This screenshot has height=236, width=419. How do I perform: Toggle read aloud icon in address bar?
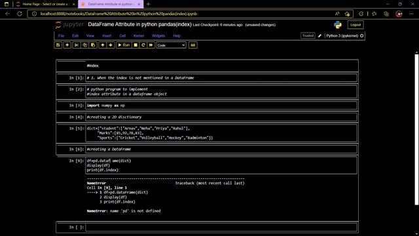337,14
